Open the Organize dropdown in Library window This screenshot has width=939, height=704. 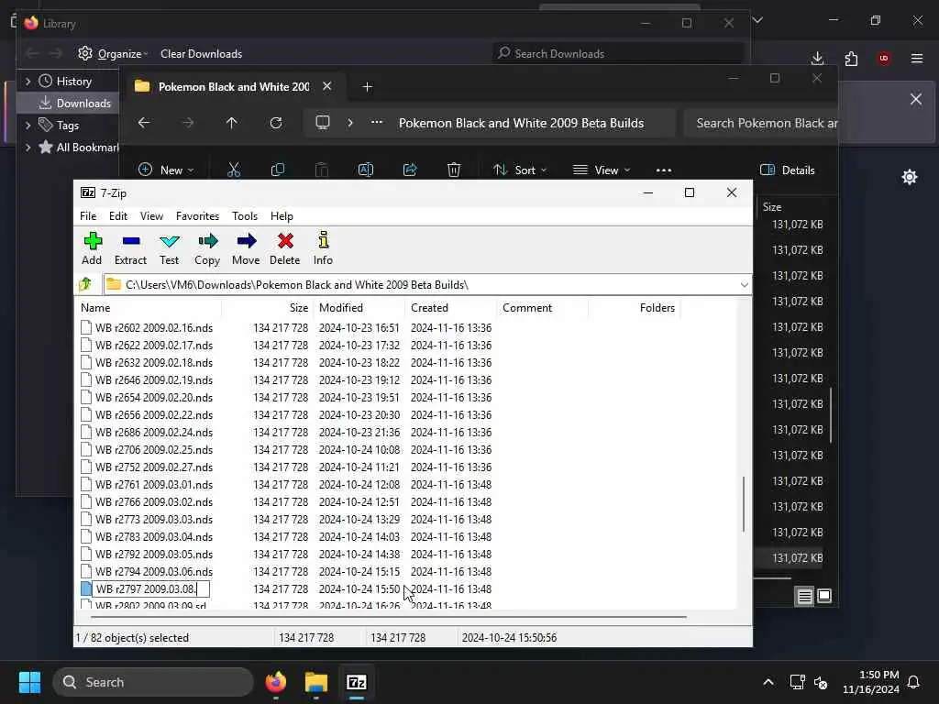coord(113,54)
